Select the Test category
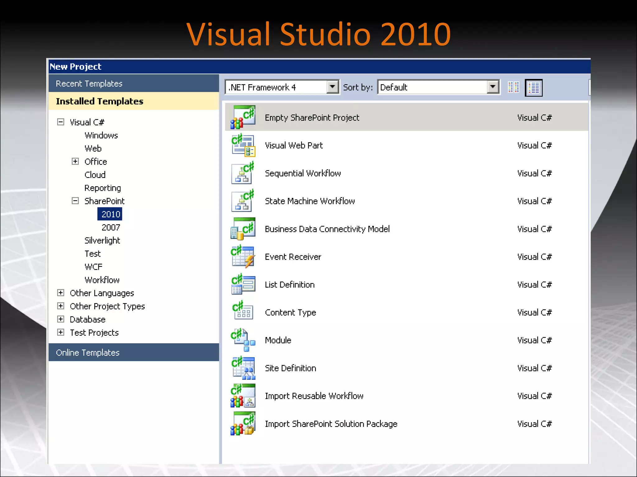The image size is (637, 477). (92, 254)
